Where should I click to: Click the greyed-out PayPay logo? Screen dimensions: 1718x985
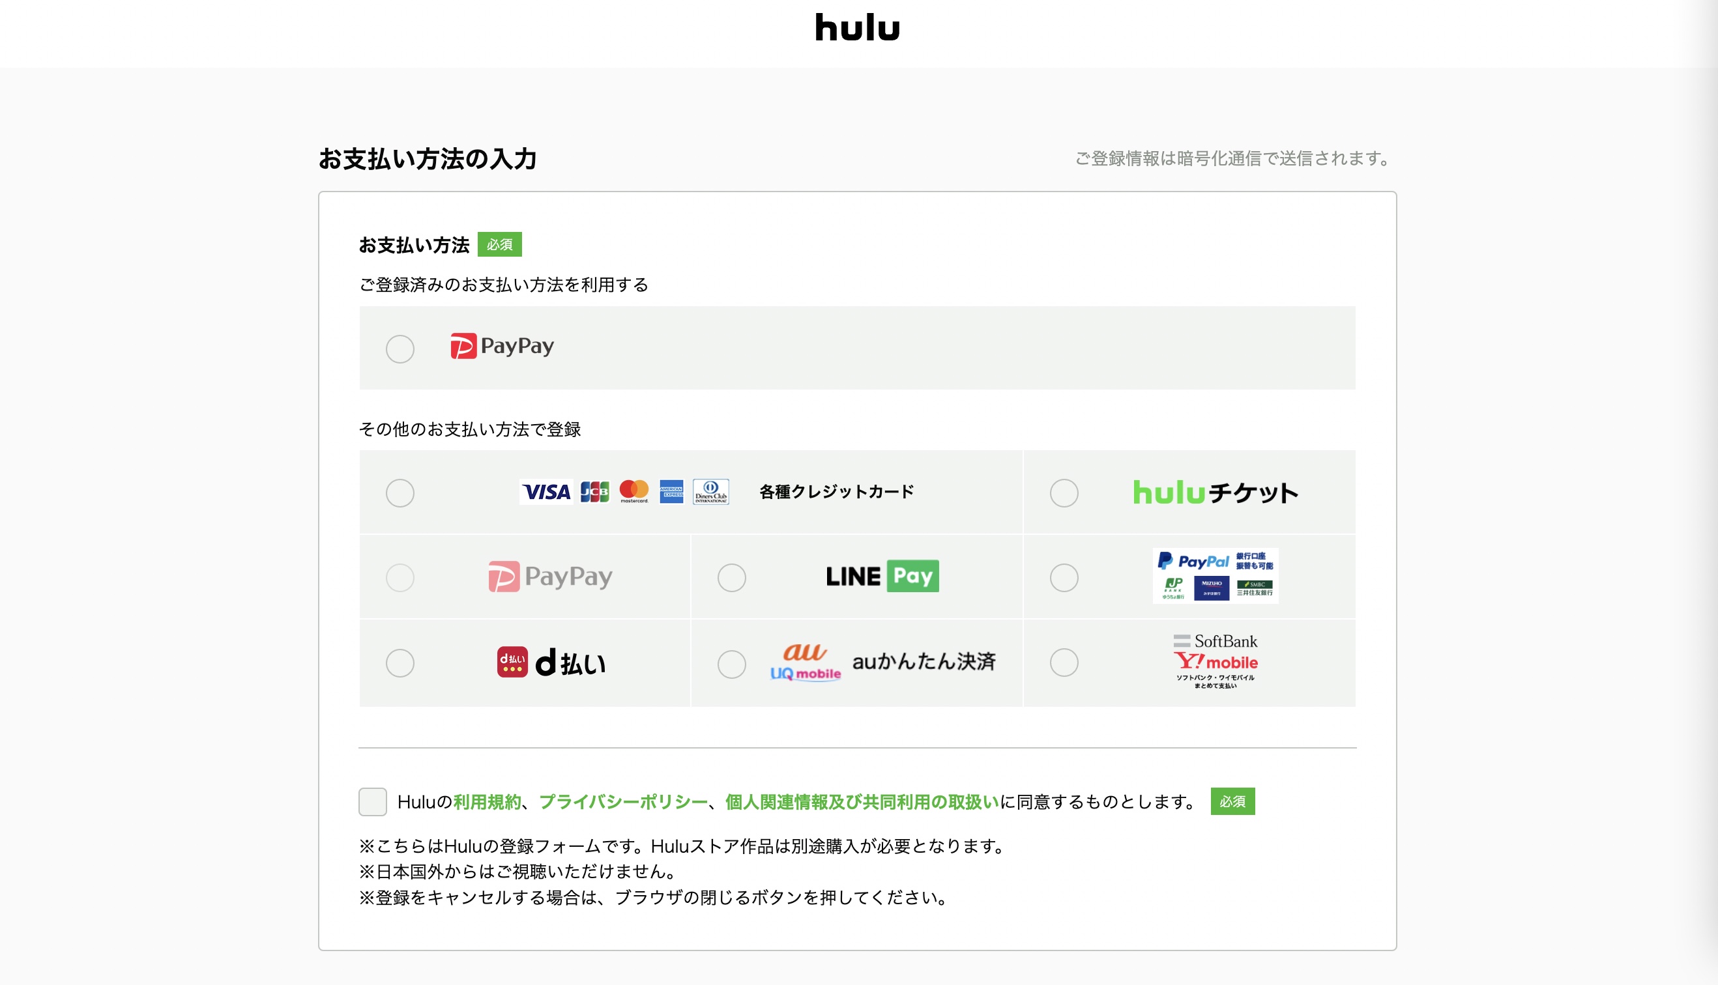point(550,577)
